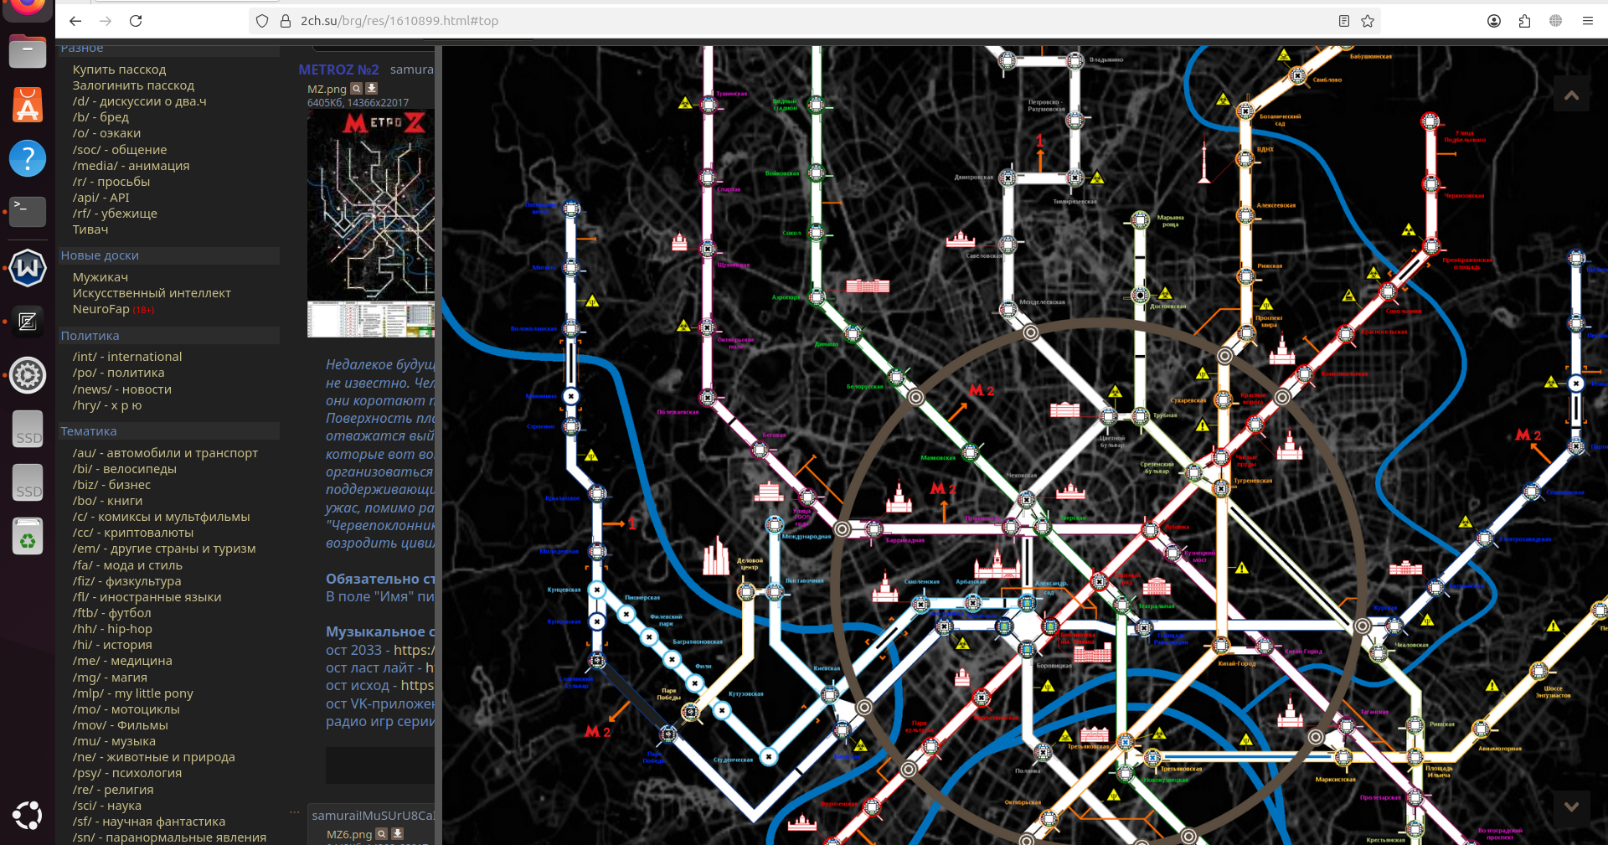Open the three-dot post options menu
The image size is (1608, 845).
pos(294,812)
